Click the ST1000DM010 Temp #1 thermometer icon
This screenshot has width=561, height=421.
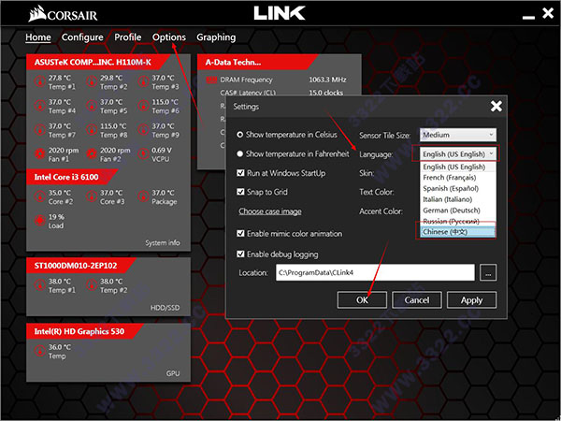pos(39,285)
